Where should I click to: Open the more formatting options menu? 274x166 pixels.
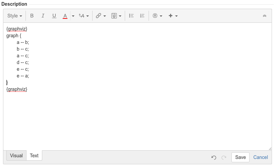84,16
